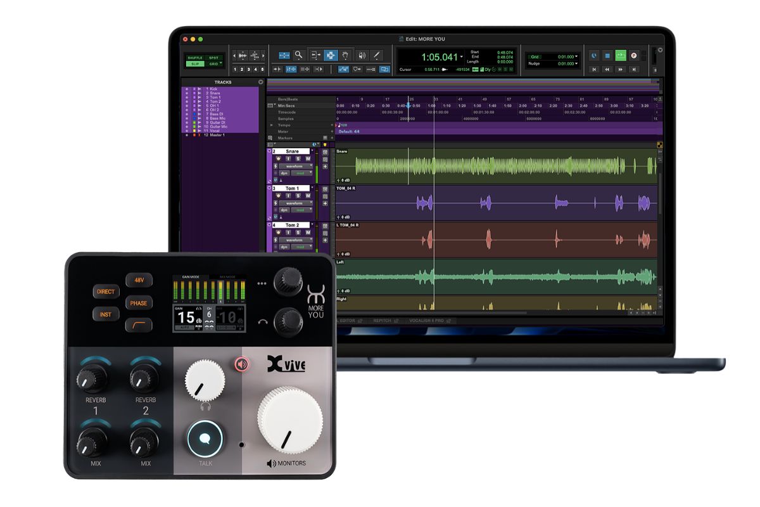Screen dimensions: 760x507
Task: Select the Selector tool
Action: 330,55
